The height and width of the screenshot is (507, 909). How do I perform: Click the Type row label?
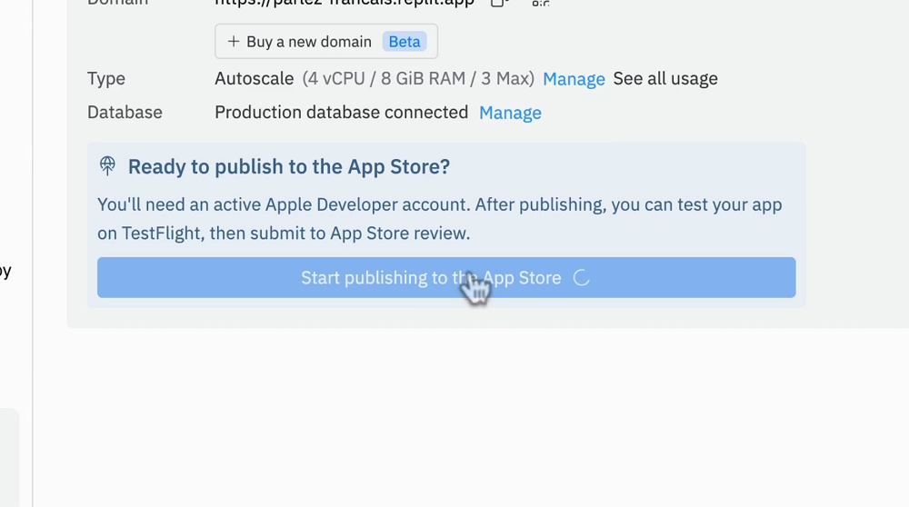[x=106, y=79]
